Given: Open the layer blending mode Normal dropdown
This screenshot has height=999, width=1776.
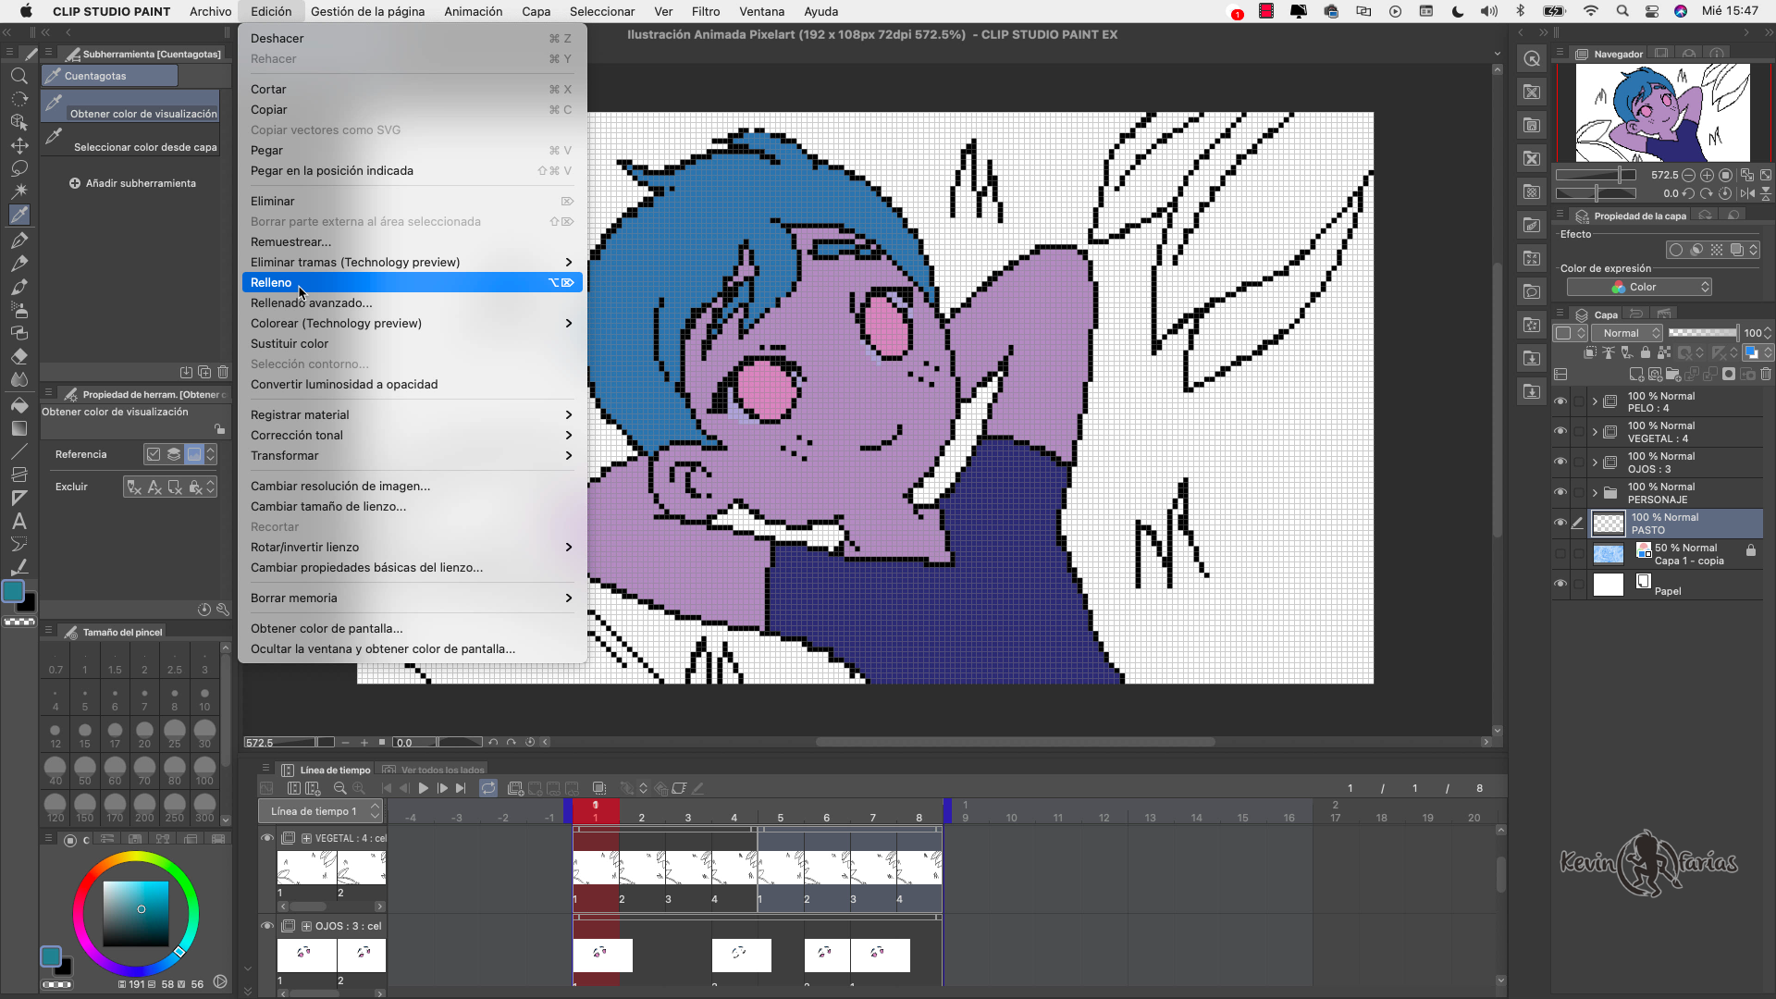Looking at the screenshot, I should pos(1626,333).
